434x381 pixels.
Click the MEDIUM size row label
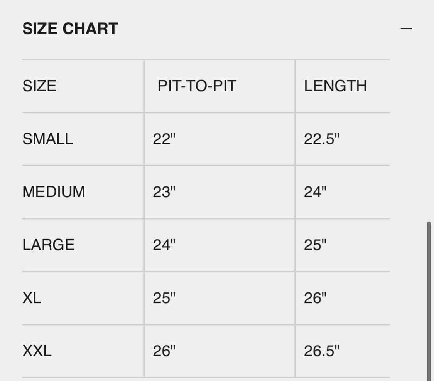click(x=54, y=192)
